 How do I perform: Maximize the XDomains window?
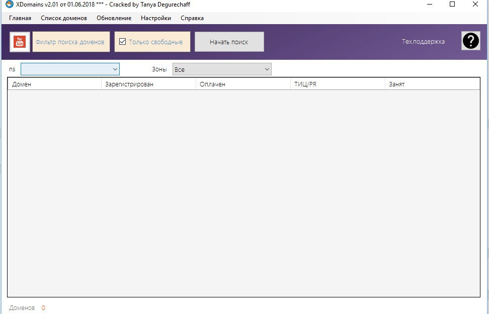452,5
